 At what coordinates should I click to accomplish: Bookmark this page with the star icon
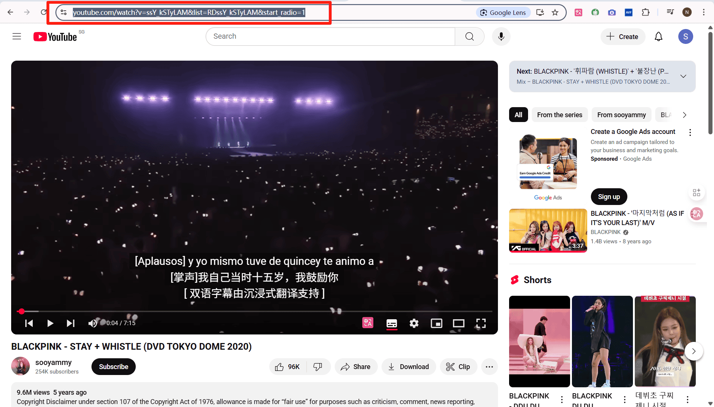click(555, 12)
